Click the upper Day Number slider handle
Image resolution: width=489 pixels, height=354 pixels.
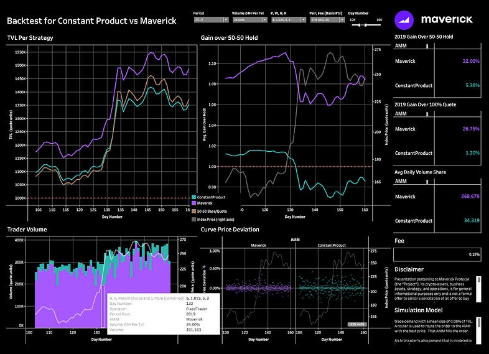pos(365,25)
